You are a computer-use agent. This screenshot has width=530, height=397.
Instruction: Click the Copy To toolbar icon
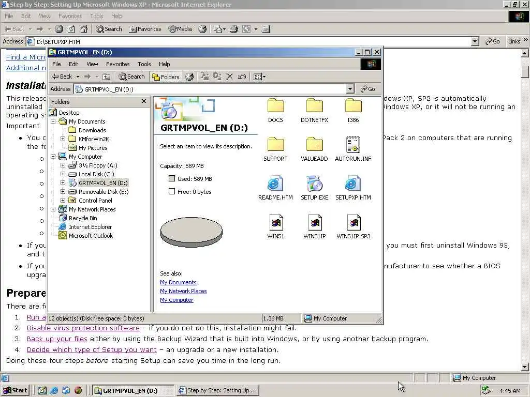tap(217, 77)
